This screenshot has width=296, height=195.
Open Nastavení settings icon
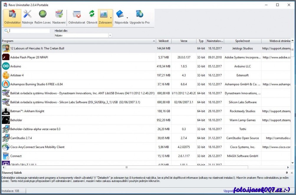click(x=59, y=17)
